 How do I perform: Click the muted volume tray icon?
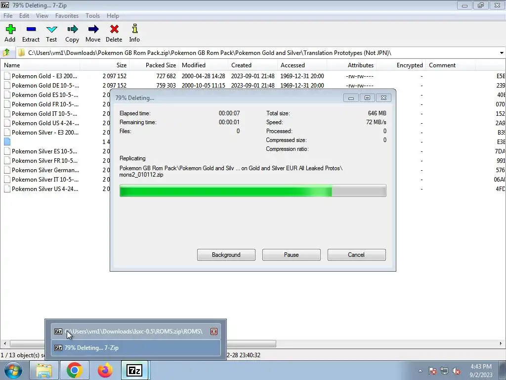click(456, 371)
